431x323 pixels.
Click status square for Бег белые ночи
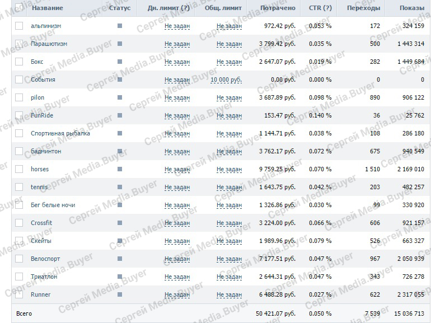120,205
